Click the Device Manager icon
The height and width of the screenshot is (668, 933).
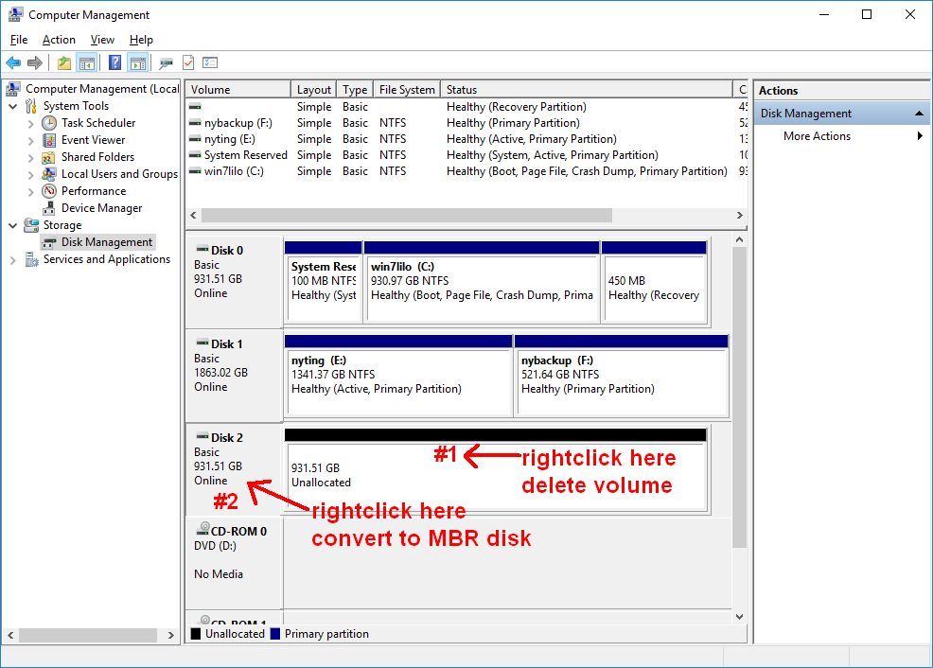[49, 208]
